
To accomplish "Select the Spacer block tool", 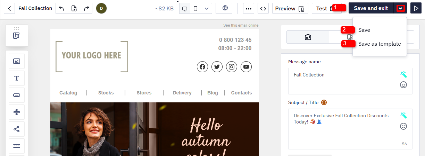I will (x=17, y=112).
